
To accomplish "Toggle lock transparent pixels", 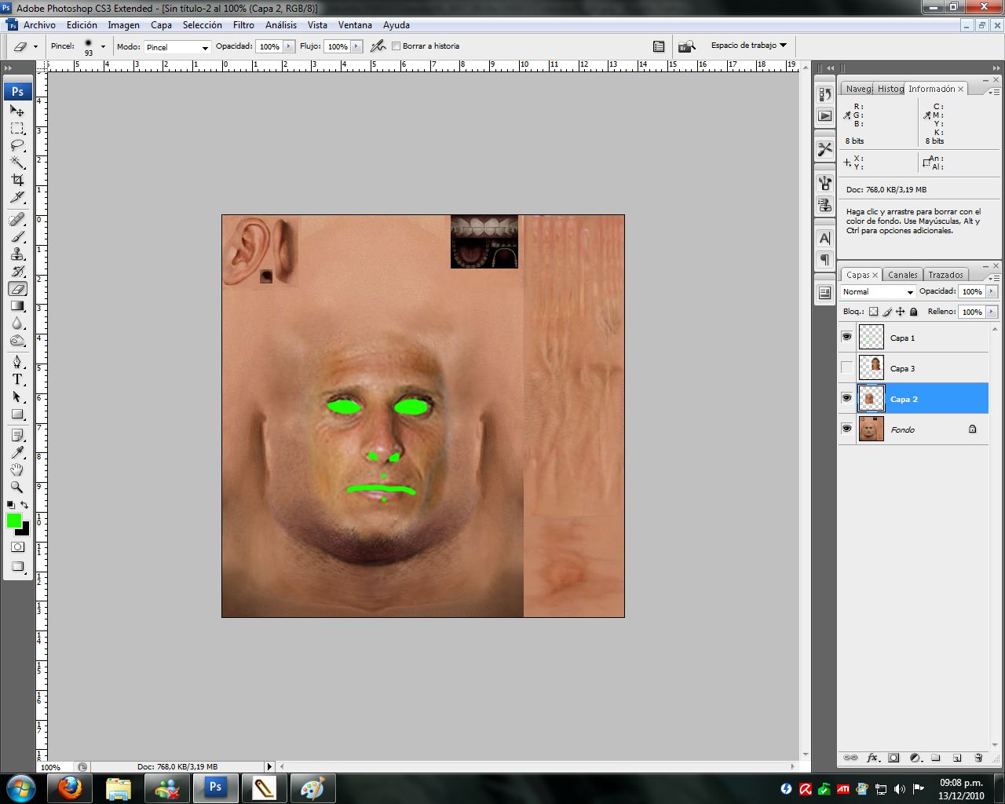I will 873,312.
